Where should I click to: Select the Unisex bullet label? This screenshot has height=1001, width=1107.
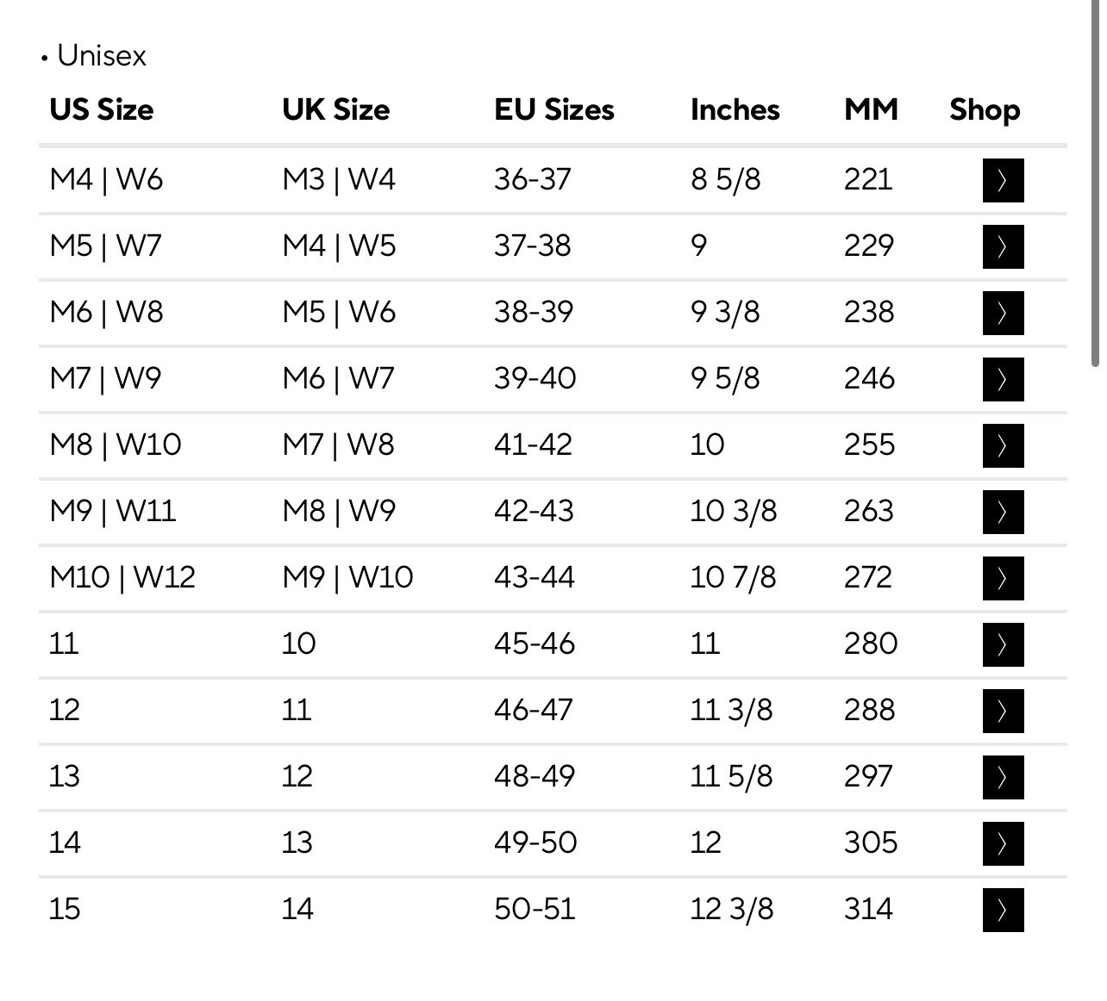(94, 56)
